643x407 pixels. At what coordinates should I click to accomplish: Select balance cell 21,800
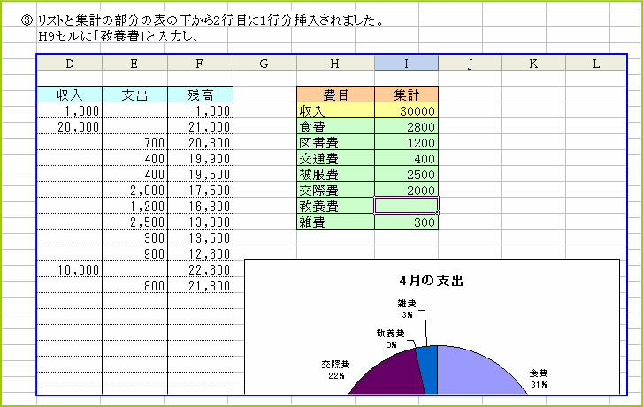click(x=200, y=285)
